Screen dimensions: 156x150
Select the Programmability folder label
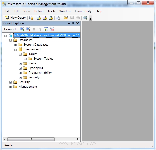pos(40,73)
